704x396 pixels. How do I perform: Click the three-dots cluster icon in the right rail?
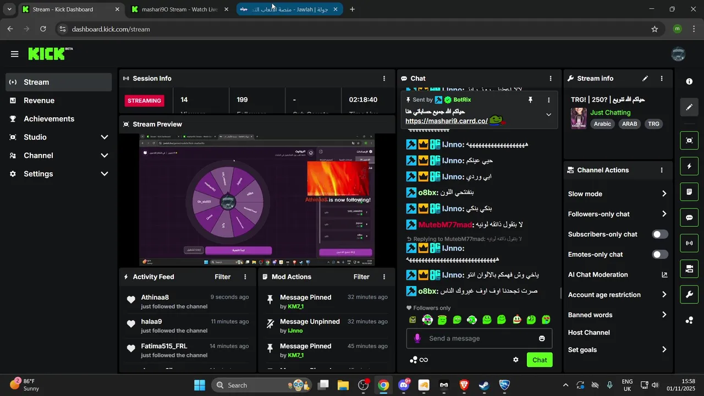689,320
